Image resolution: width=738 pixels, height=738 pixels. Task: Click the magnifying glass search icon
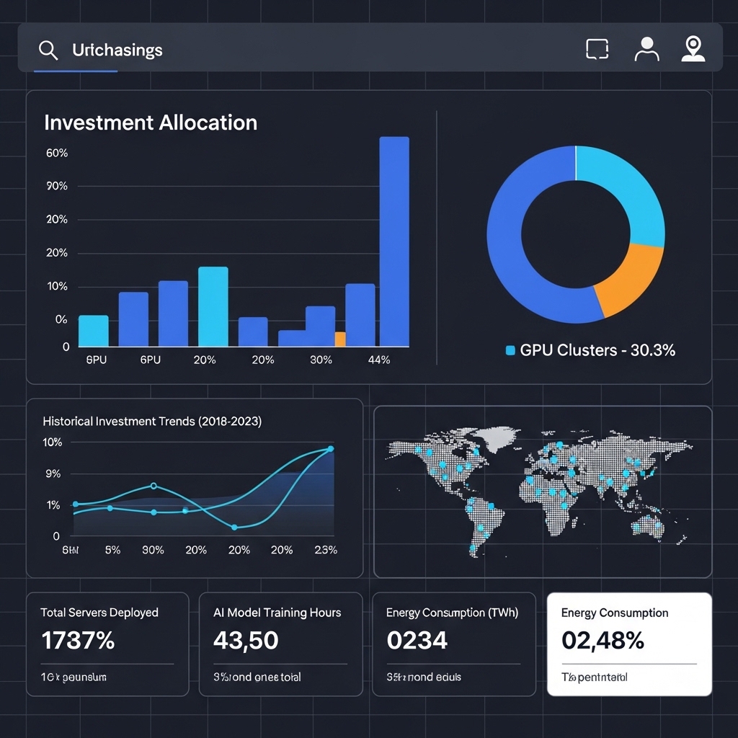coord(48,50)
